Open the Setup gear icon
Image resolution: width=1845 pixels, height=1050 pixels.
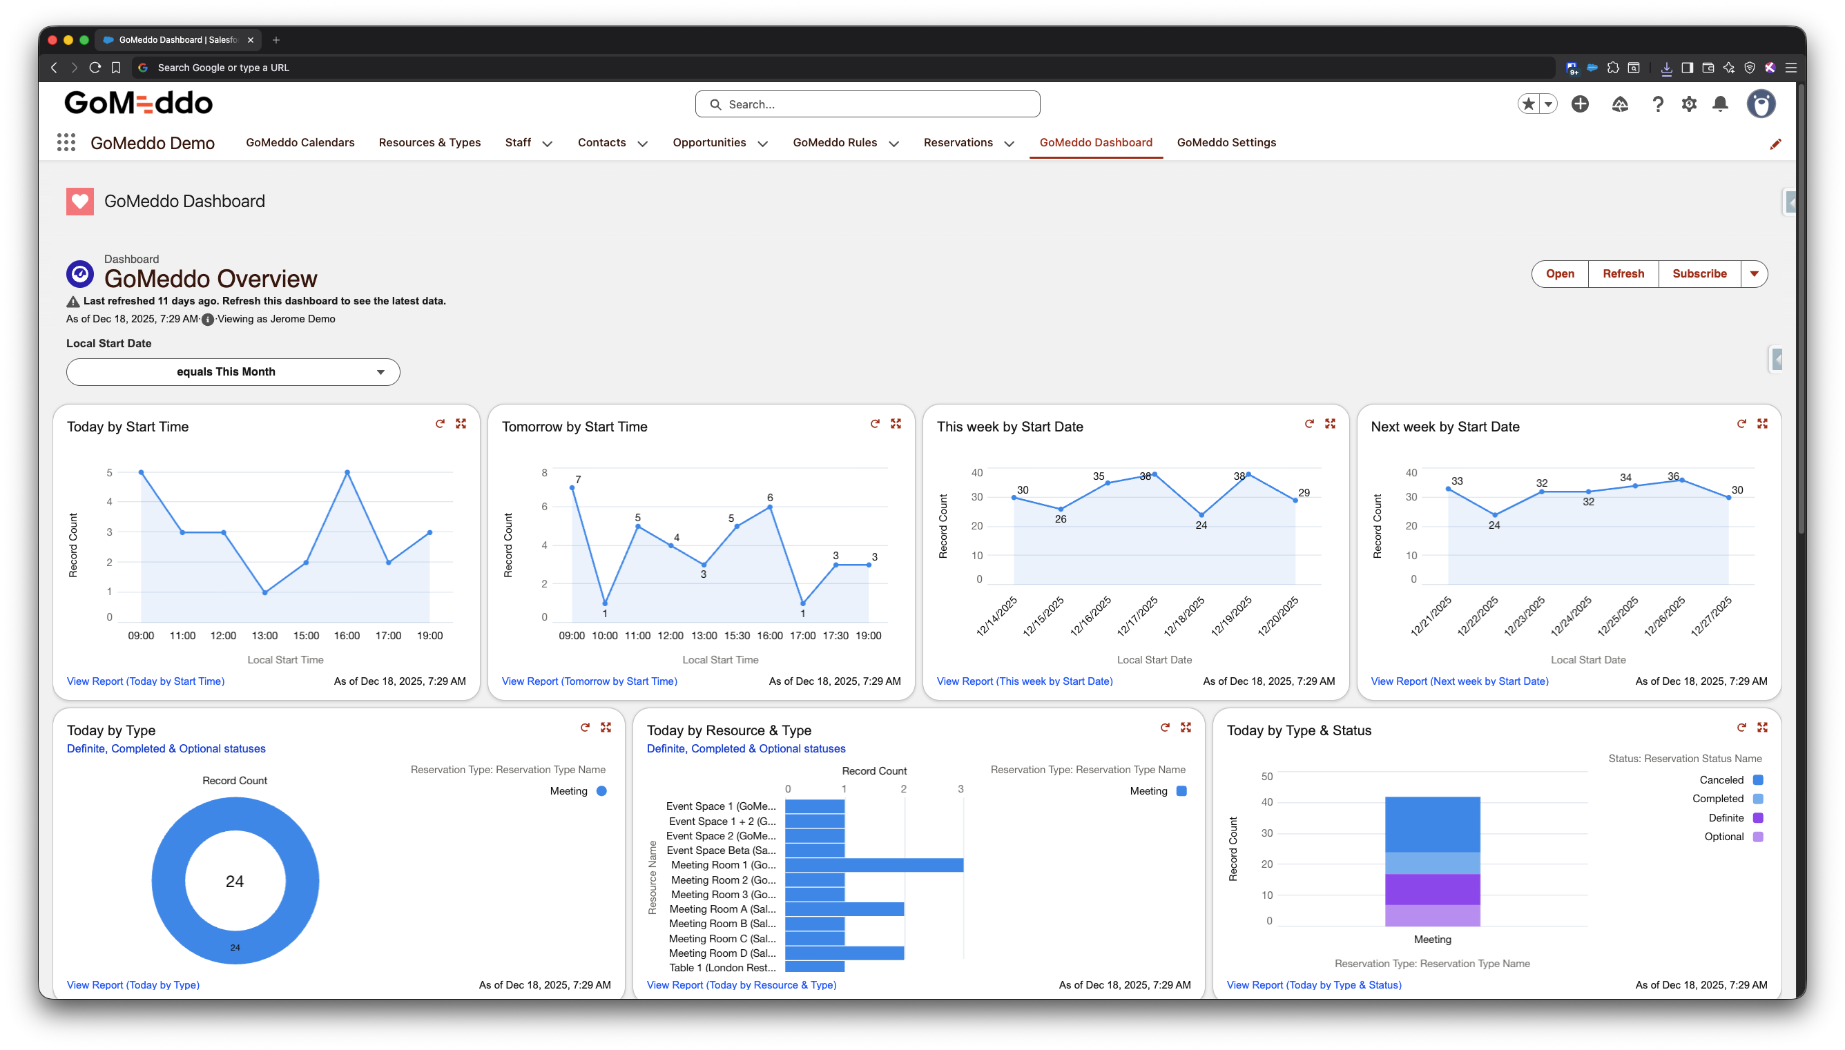pos(1688,104)
